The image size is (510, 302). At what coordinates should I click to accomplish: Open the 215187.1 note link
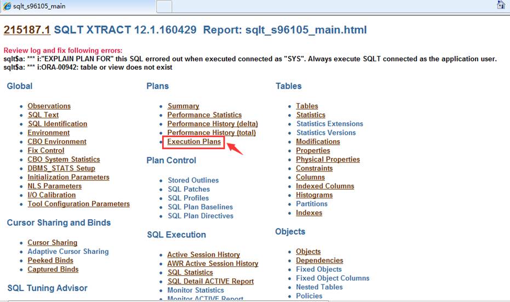[27, 30]
